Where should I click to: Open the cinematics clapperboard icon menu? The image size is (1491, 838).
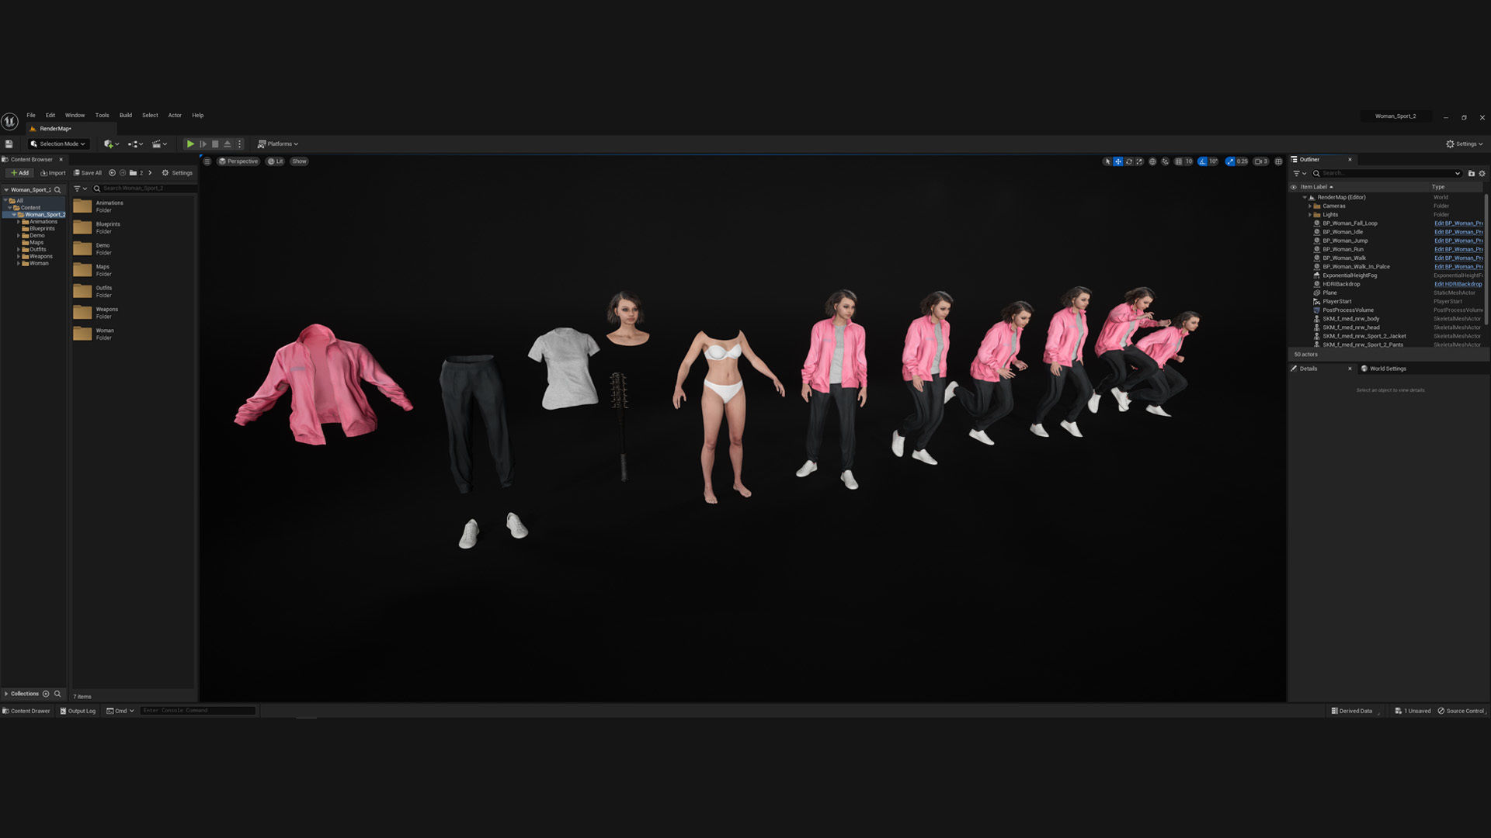click(x=159, y=144)
